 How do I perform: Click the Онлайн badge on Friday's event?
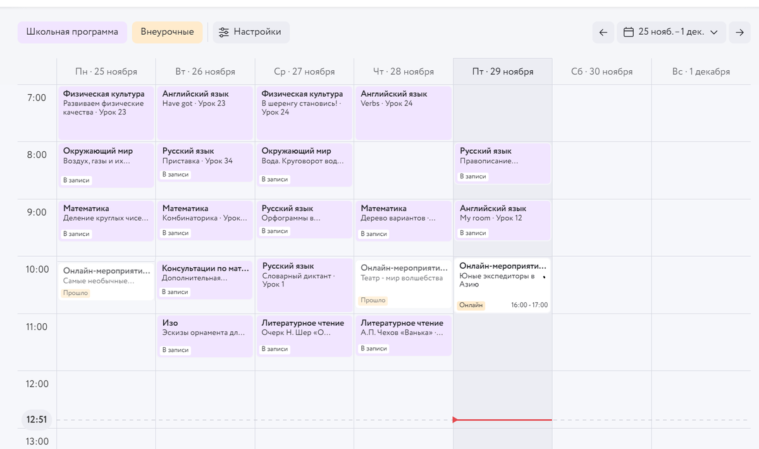[x=471, y=305]
